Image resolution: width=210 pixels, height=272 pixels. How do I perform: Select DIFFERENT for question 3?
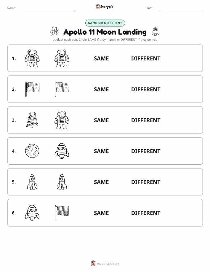(146, 120)
